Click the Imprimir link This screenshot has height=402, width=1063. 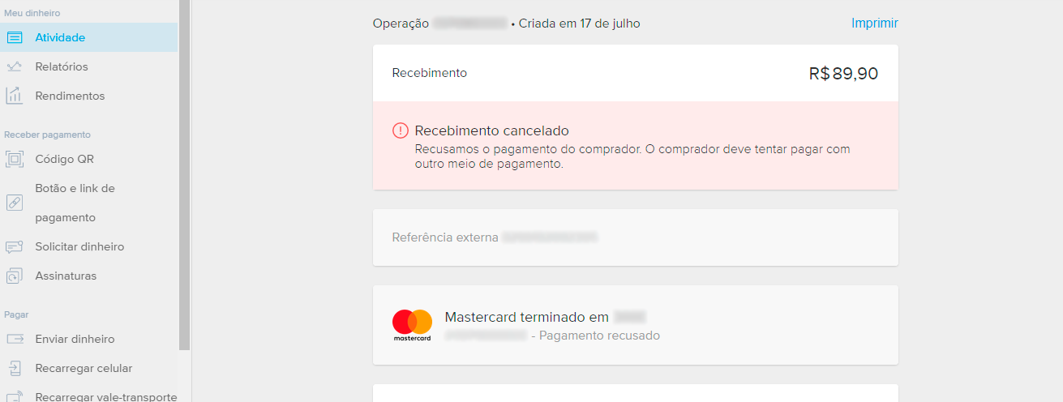coord(874,24)
